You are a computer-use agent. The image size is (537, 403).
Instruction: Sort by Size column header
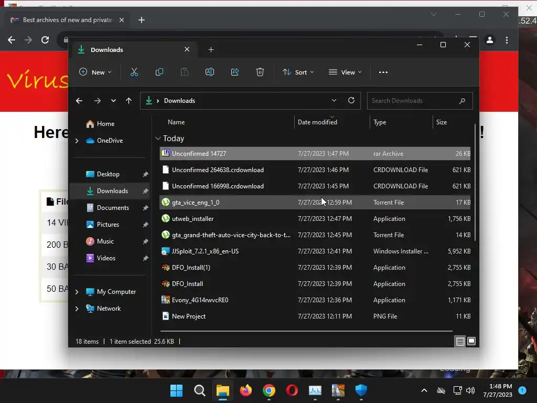(x=442, y=122)
